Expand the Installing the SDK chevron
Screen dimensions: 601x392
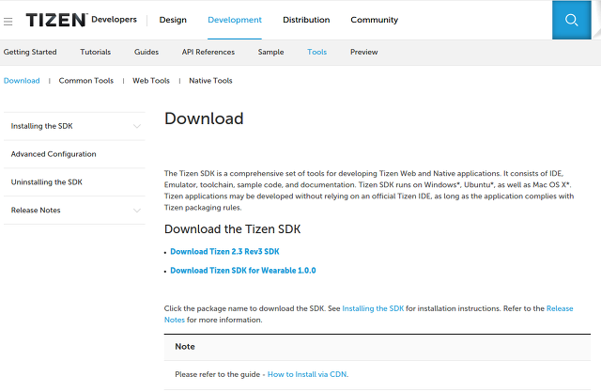pyautogui.click(x=137, y=126)
